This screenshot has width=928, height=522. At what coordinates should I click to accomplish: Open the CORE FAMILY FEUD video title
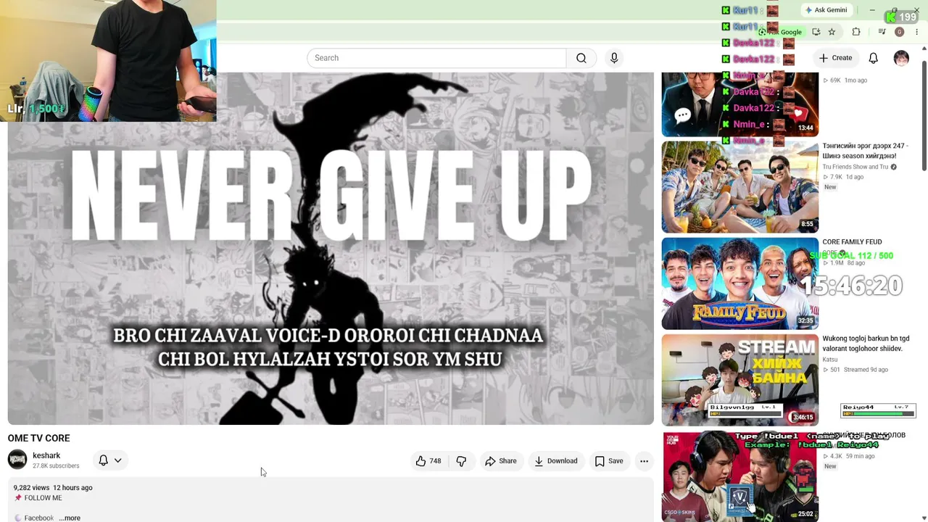852,242
